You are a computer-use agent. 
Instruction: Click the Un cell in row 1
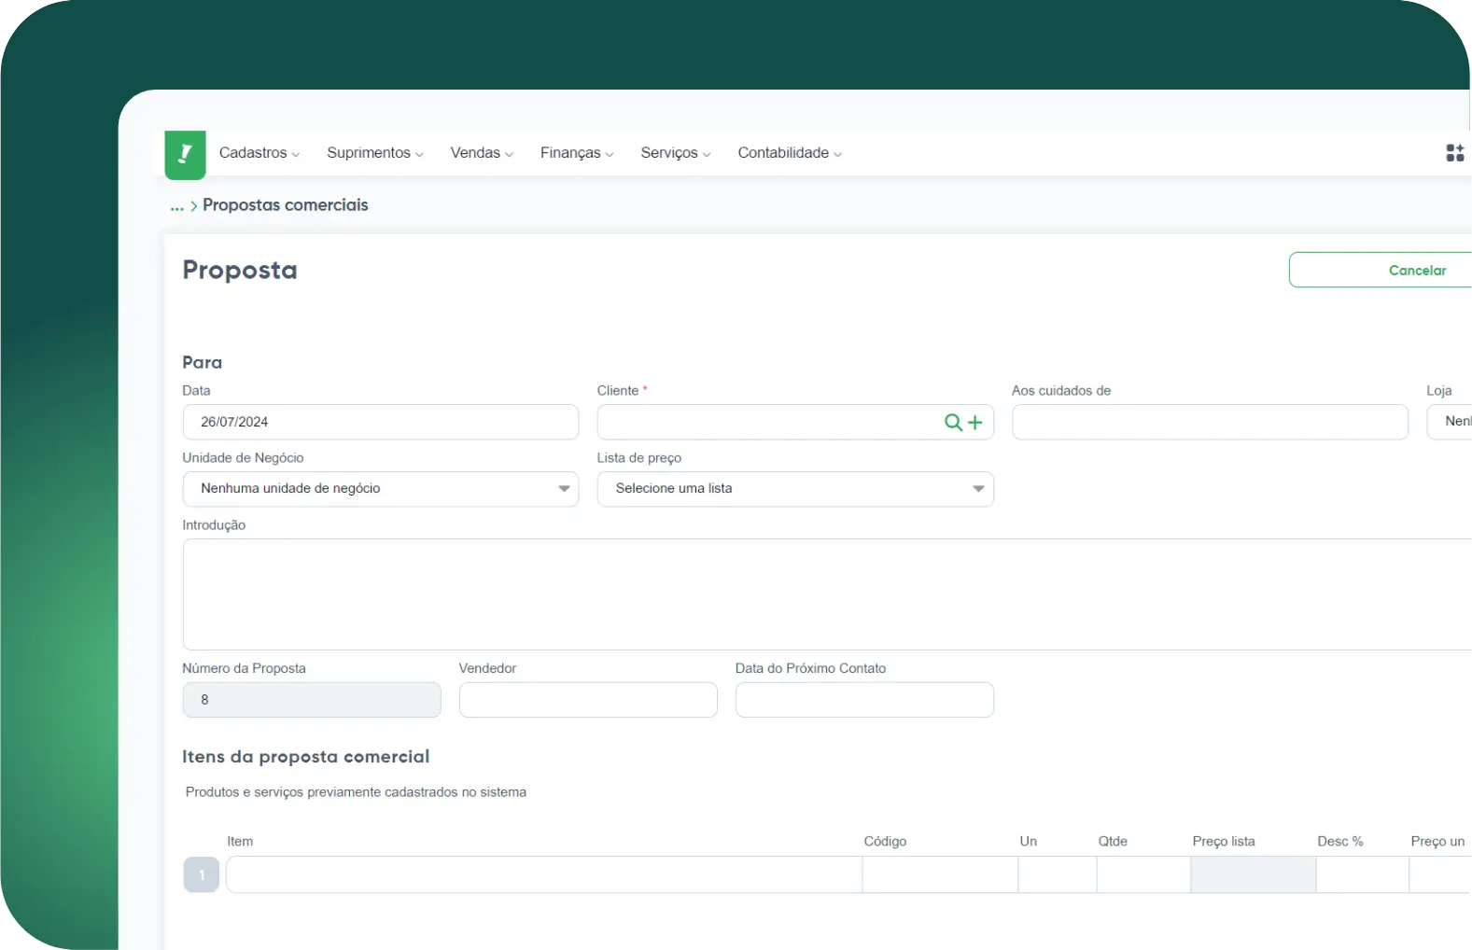point(1058,875)
